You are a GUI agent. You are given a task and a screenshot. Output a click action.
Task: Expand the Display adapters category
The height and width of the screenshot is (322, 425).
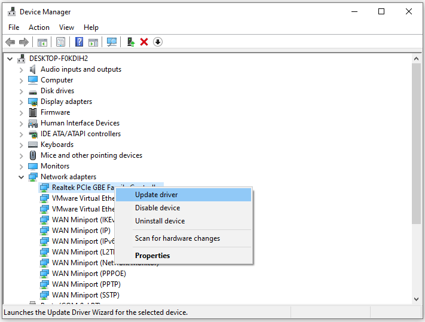(x=22, y=102)
